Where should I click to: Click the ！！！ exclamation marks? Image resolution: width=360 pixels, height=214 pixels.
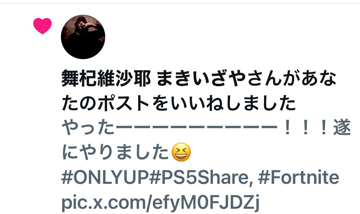[305, 128]
